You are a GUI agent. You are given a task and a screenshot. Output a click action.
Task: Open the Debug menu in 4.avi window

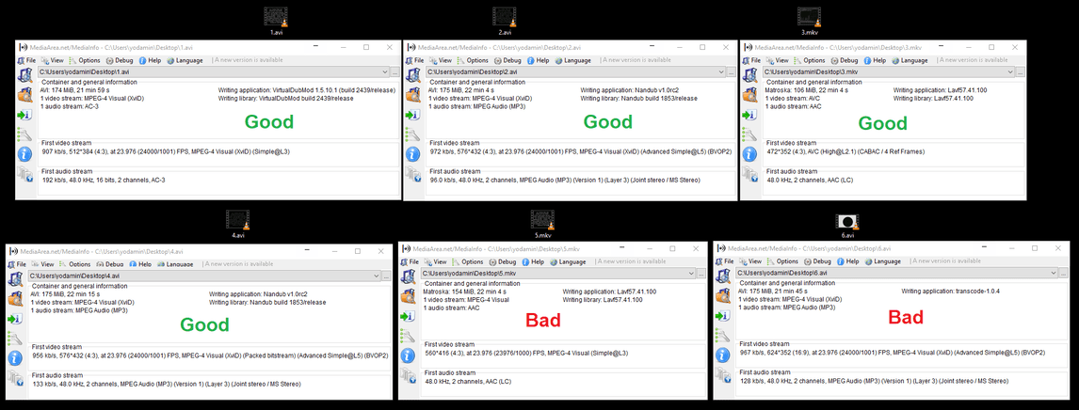pos(110,263)
